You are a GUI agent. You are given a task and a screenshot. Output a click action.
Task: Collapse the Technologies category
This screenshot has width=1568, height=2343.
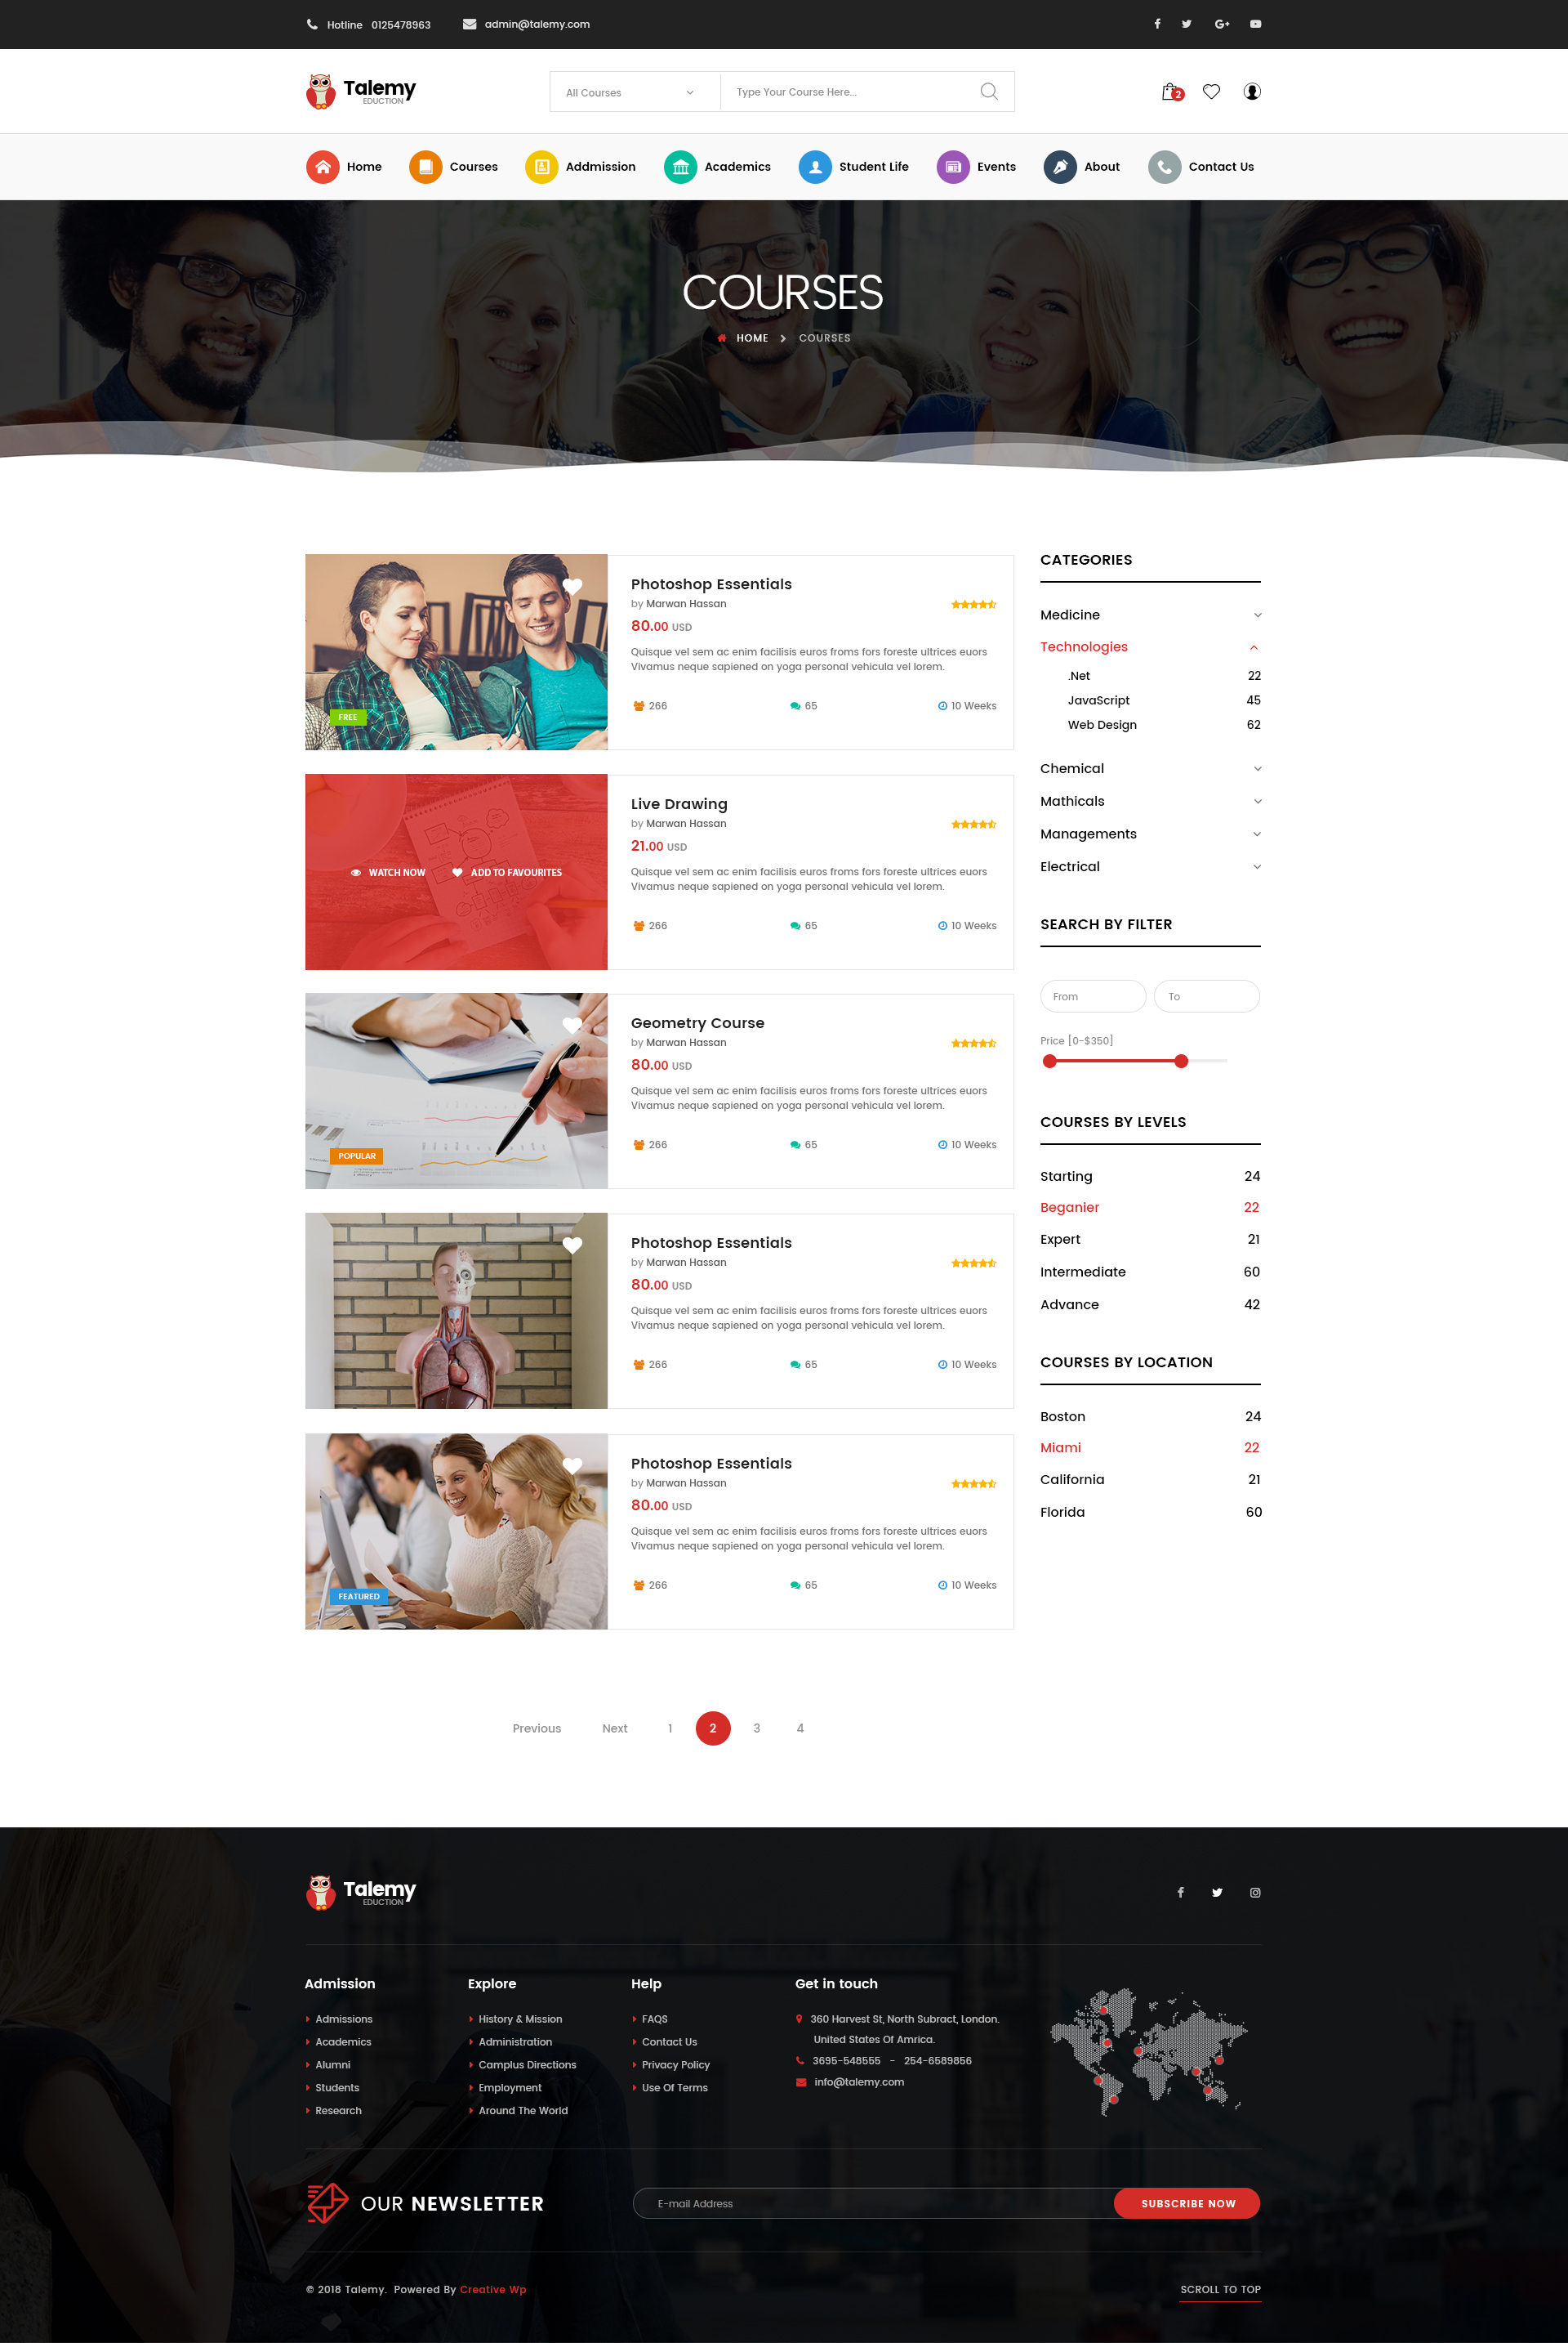tap(1253, 647)
